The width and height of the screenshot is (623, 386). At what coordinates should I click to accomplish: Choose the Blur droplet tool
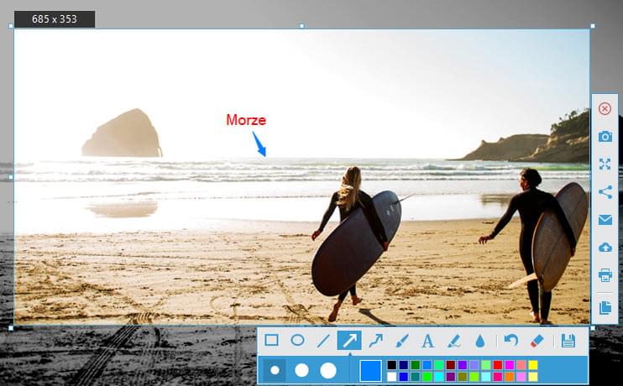point(479,341)
